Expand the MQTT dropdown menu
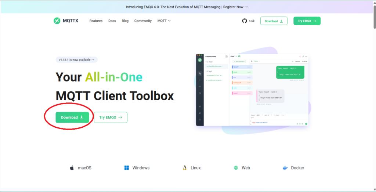The height and width of the screenshot is (192, 376). [164, 21]
